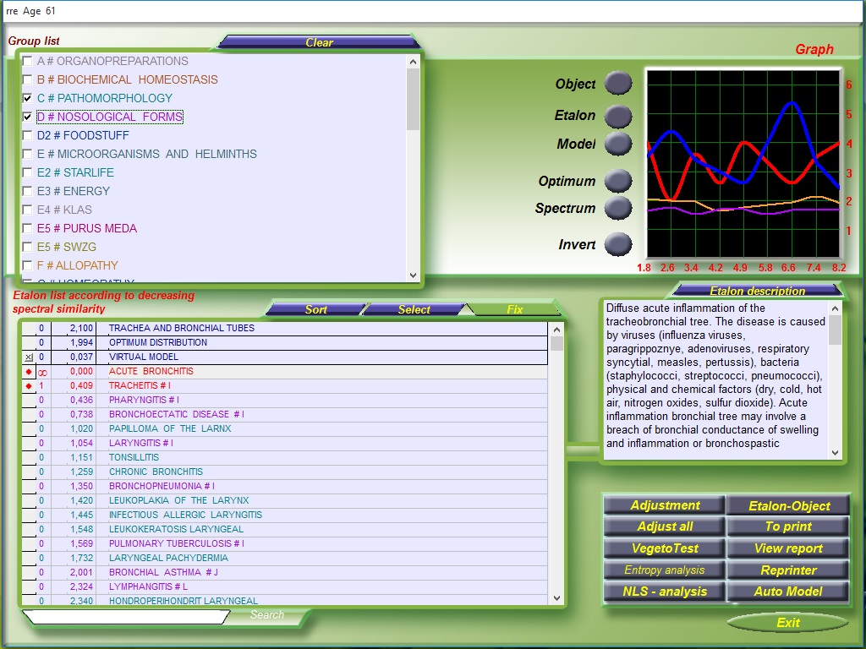
Task: Click the round Invert graph button
Action: (618, 244)
